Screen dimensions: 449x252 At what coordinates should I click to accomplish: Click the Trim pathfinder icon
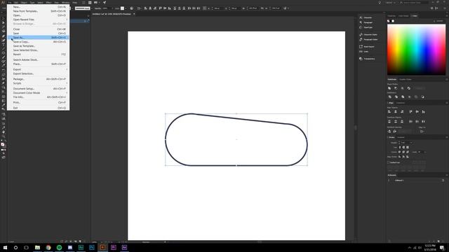coord(396,97)
